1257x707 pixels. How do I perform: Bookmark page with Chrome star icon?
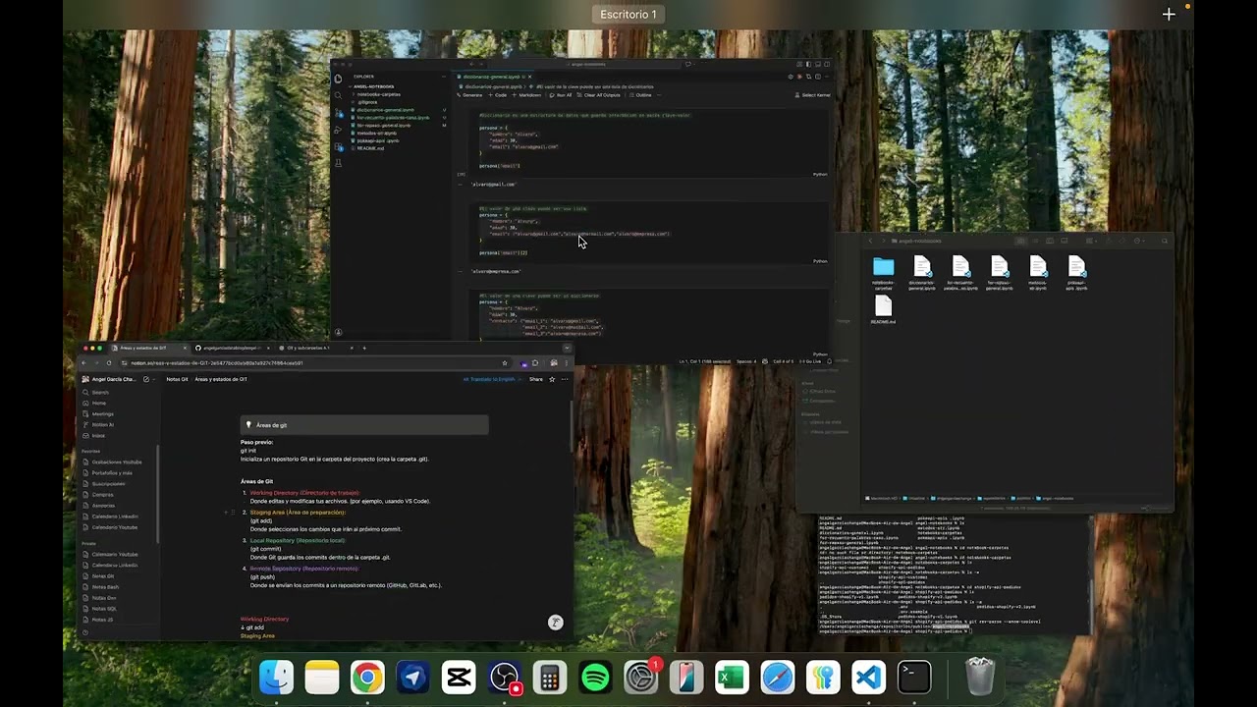click(x=505, y=363)
